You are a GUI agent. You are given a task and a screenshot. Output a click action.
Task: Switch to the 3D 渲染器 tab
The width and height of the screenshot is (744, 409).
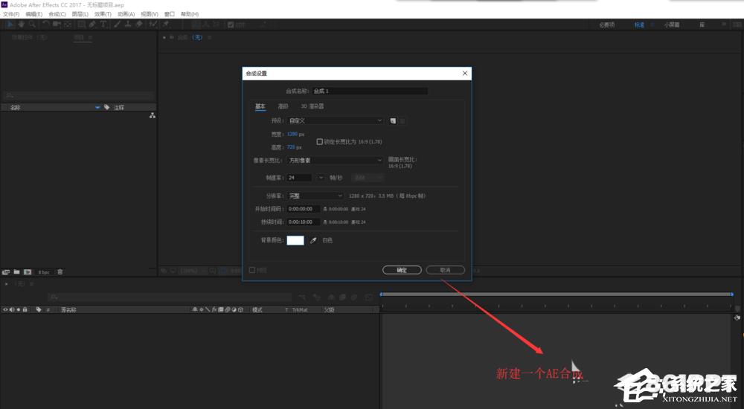(x=312, y=106)
